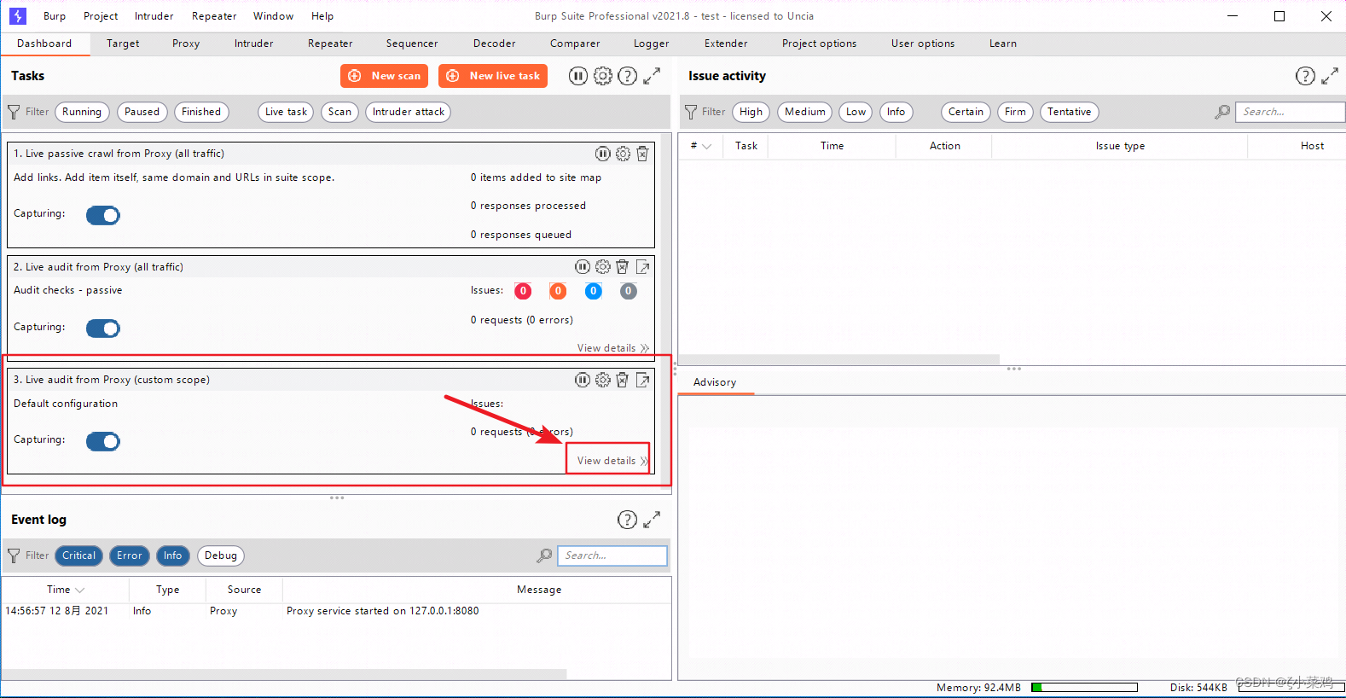Toggle Capturing switch for task 1 passive crawl
The height and width of the screenshot is (698, 1346).
[103, 215]
